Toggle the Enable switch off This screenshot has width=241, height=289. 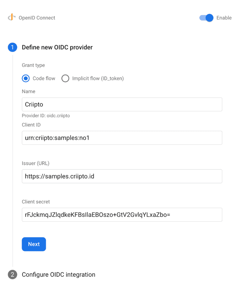point(206,18)
